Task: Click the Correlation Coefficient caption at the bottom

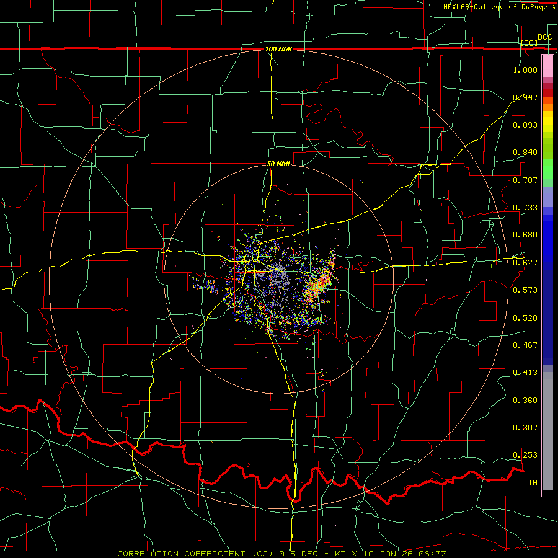Action: pos(281,554)
